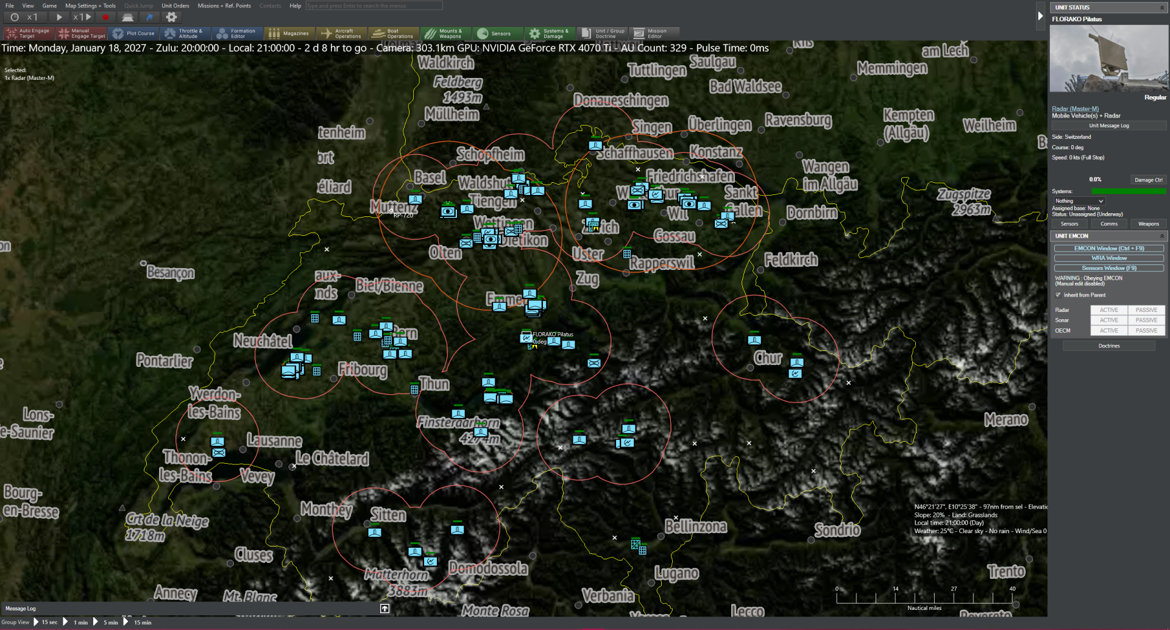Toggle the Inherit from Parent checkbox
This screenshot has width=1170, height=630.
(1058, 295)
